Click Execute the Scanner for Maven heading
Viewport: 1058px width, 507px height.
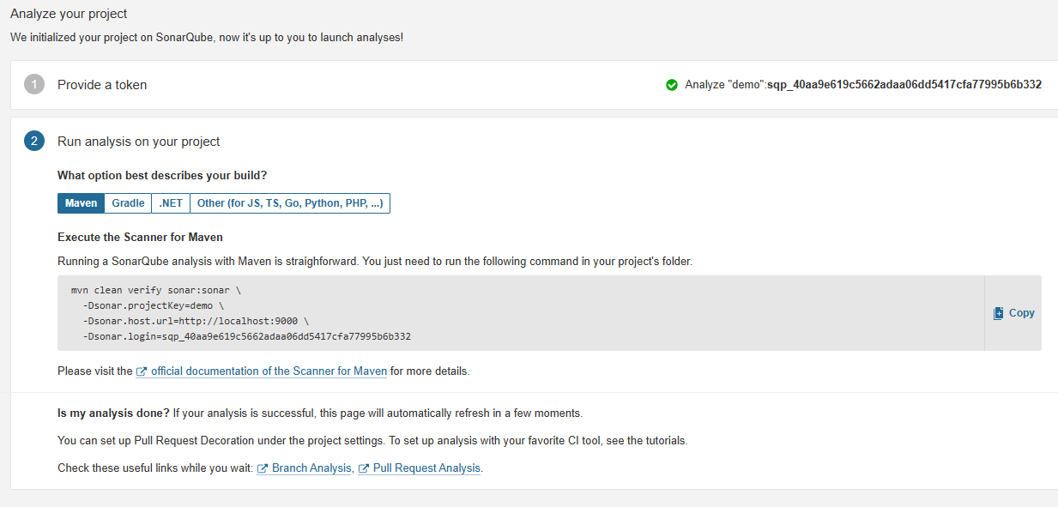(x=141, y=237)
